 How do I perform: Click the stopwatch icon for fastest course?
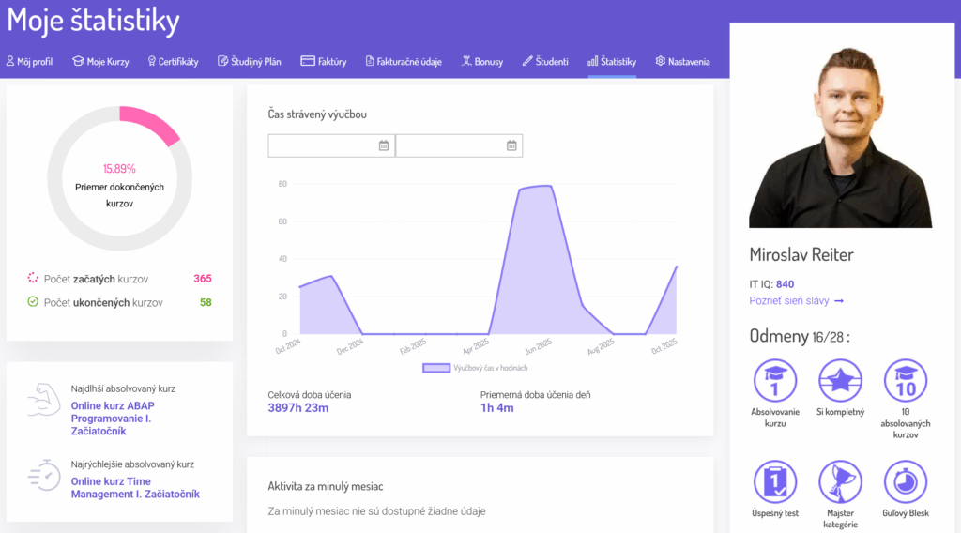tap(44, 475)
